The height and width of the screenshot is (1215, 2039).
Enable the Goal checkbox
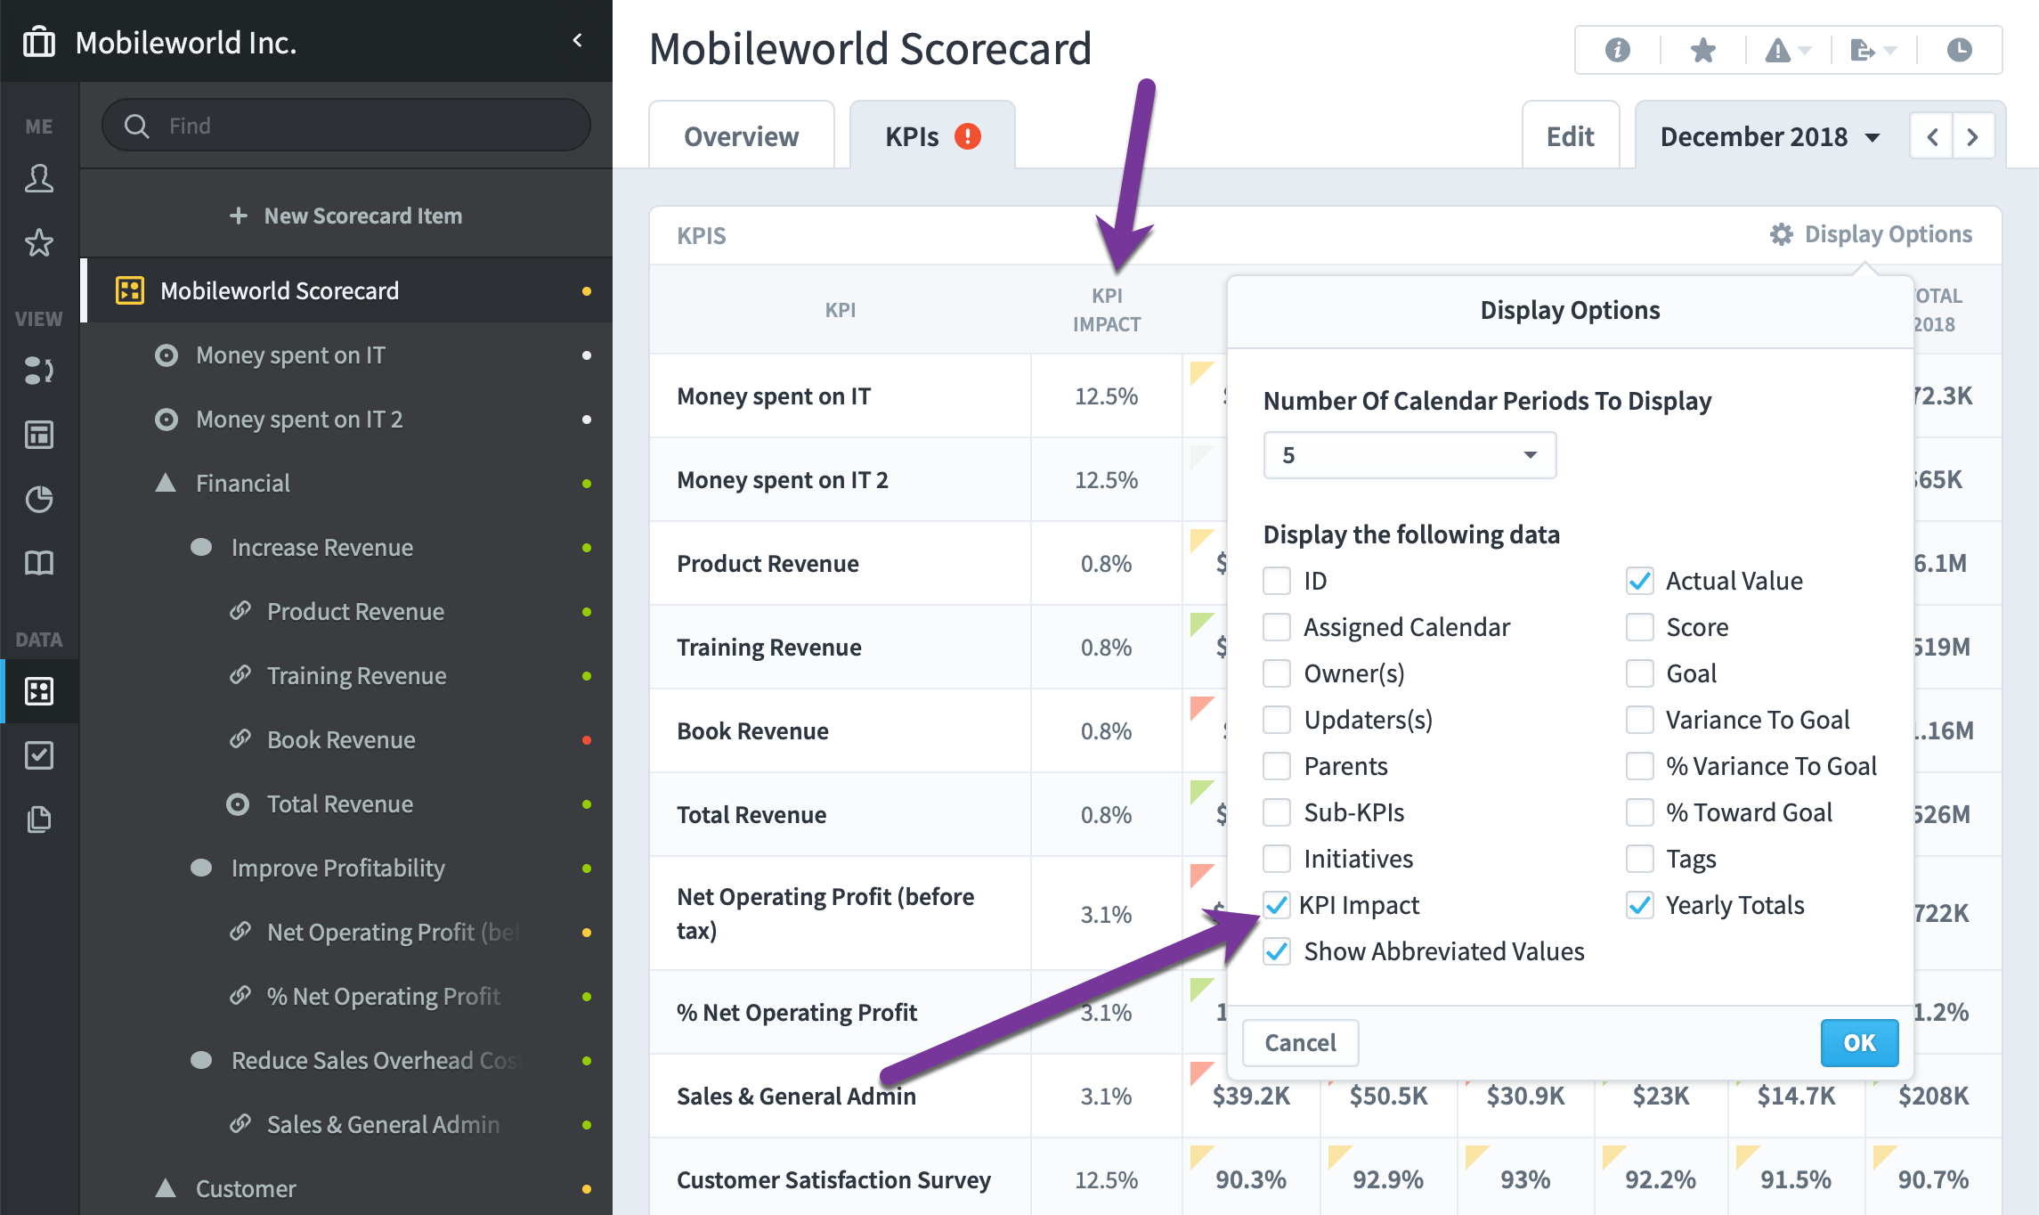[x=1640, y=673]
